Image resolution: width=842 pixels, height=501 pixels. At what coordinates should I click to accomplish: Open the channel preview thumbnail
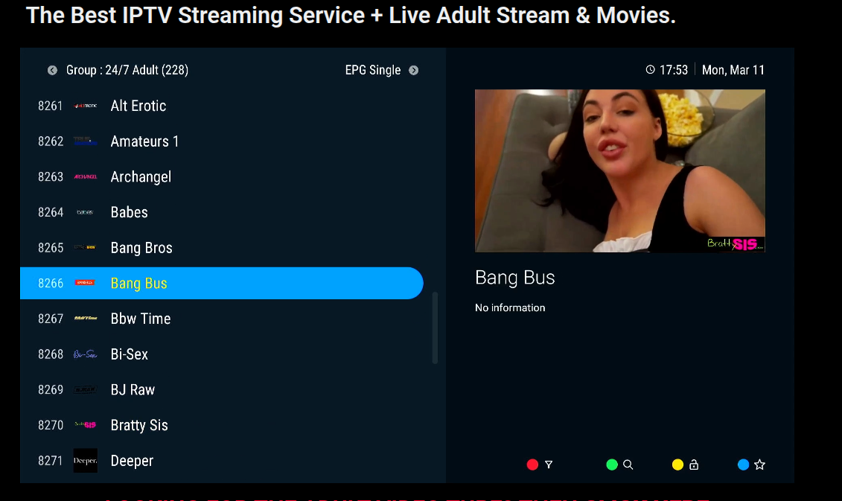619,170
